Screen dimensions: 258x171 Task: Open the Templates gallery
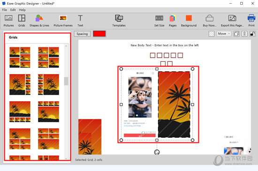click(x=119, y=21)
